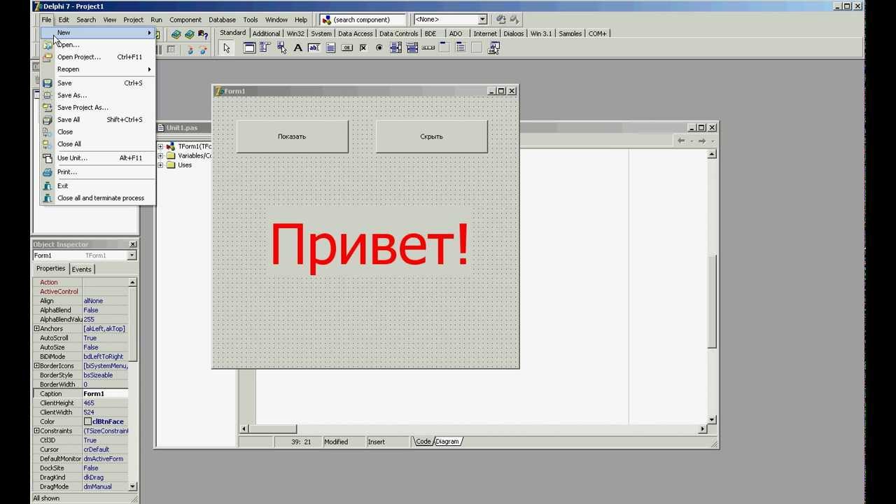This screenshot has height=504, width=896.
Task: Click the TForm1 class icon in tree
Action: pos(171,146)
